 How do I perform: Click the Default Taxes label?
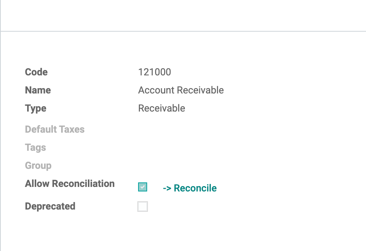(55, 129)
